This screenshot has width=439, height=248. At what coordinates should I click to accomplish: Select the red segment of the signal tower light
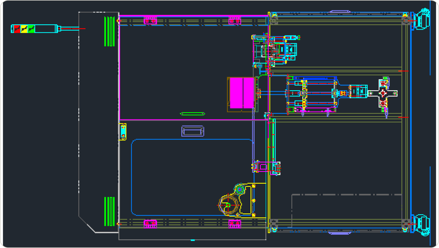tap(17, 29)
